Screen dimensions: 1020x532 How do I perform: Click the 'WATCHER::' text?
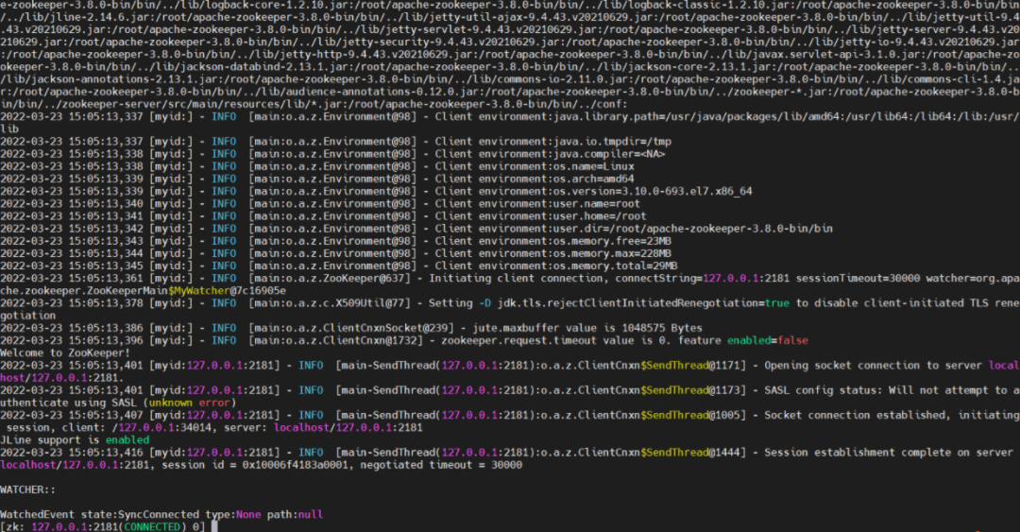[x=28, y=489]
